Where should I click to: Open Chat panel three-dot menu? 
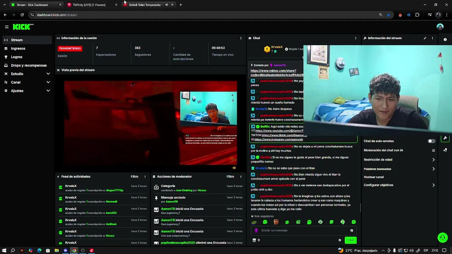(356, 38)
